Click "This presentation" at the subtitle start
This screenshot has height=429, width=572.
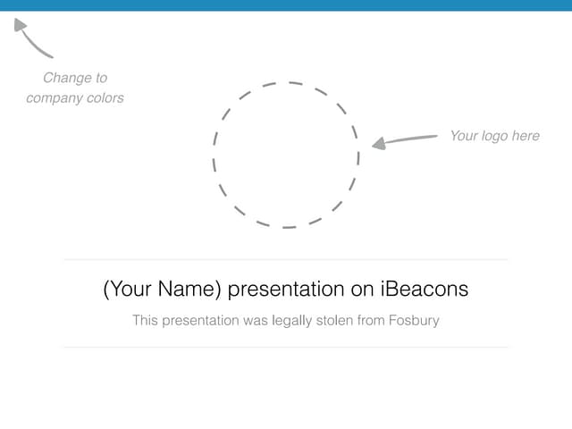(x=185, y=319)
